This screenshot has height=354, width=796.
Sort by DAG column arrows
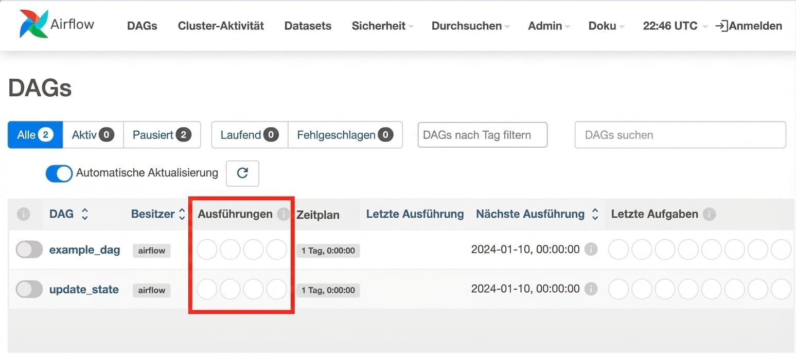point(85,214)
